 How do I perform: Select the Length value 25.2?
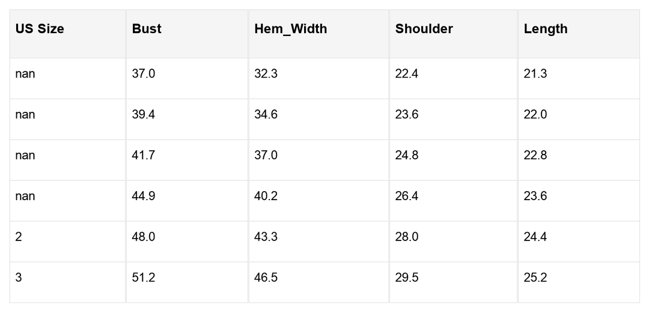(535, 278)
